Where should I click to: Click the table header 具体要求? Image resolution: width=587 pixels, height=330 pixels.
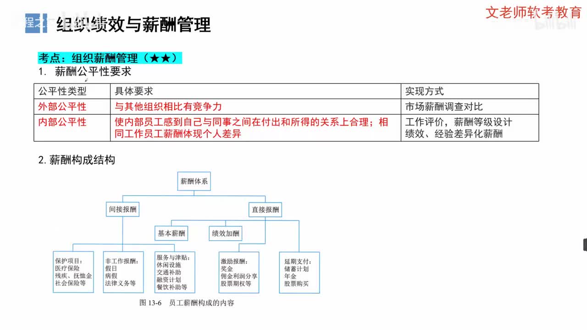[x=134, y=91]
